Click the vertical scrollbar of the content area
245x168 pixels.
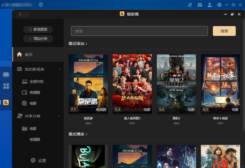(244, 75)
